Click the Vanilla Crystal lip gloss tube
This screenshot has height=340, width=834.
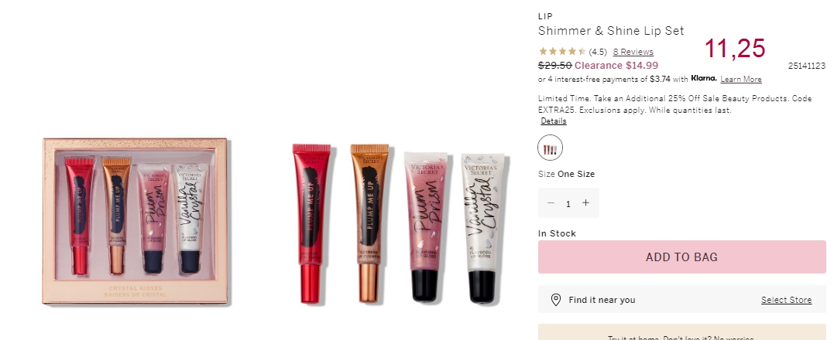(x=483, y=229)
